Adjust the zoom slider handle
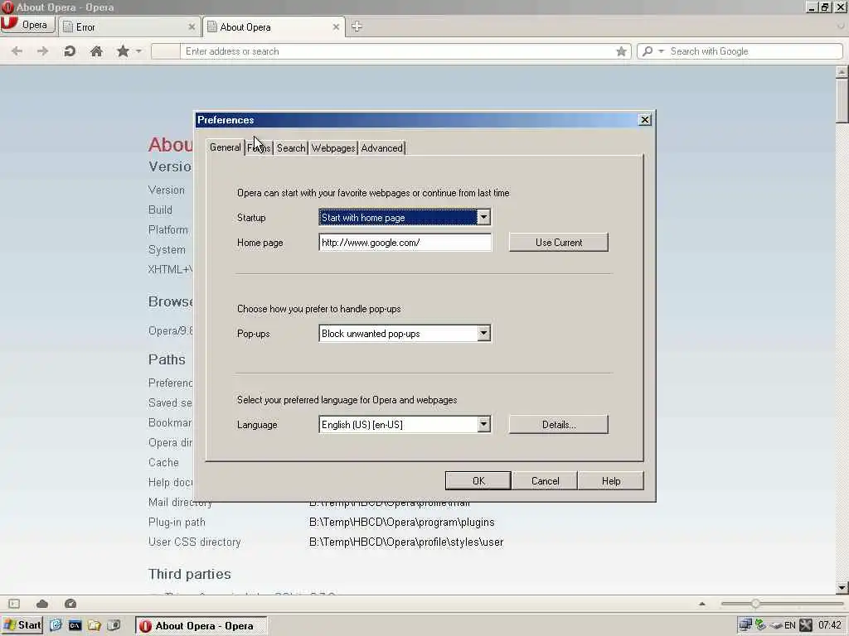 pyautogui.click(x=754, y=604)
